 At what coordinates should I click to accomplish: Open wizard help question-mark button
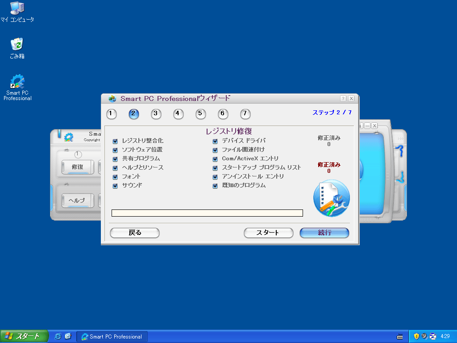(x=343, y=99)
